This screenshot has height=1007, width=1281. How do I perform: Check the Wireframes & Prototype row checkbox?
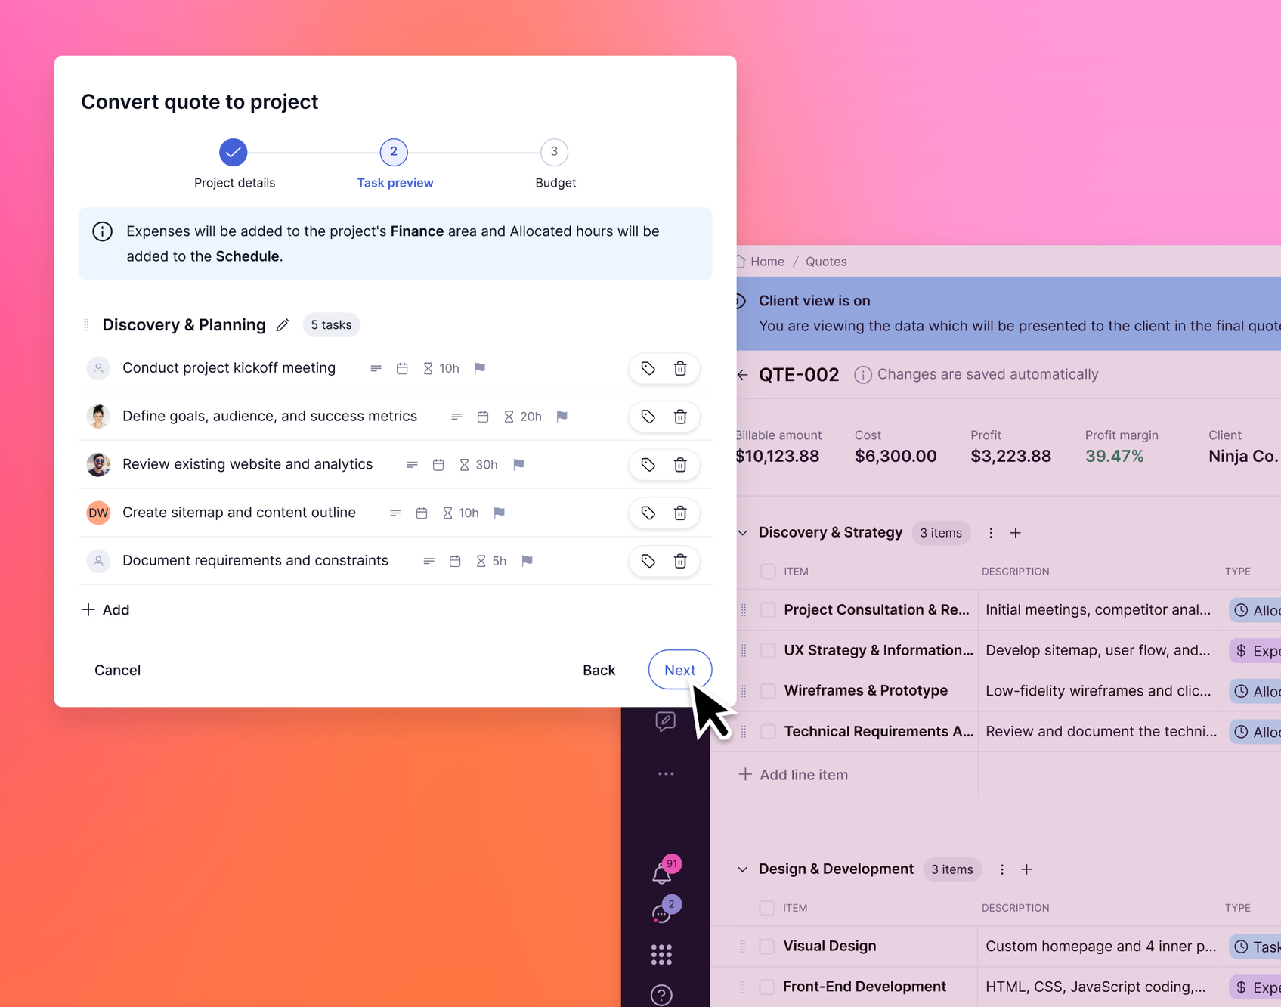[768, 691]
